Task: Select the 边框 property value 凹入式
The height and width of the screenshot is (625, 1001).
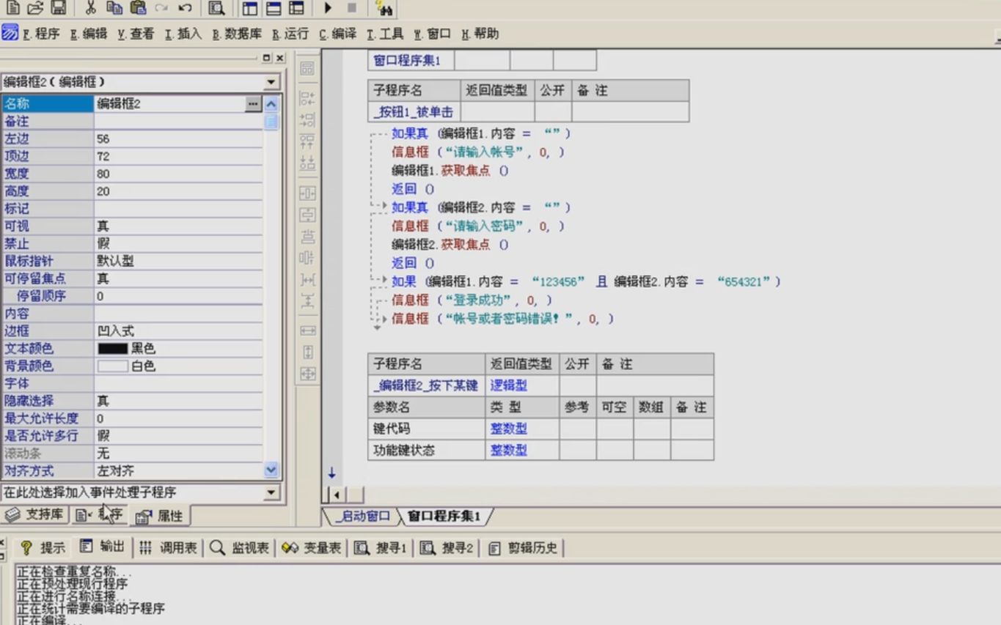Action: click(178, 331)
